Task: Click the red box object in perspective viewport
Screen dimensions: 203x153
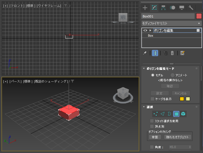Action: point(69,113)
